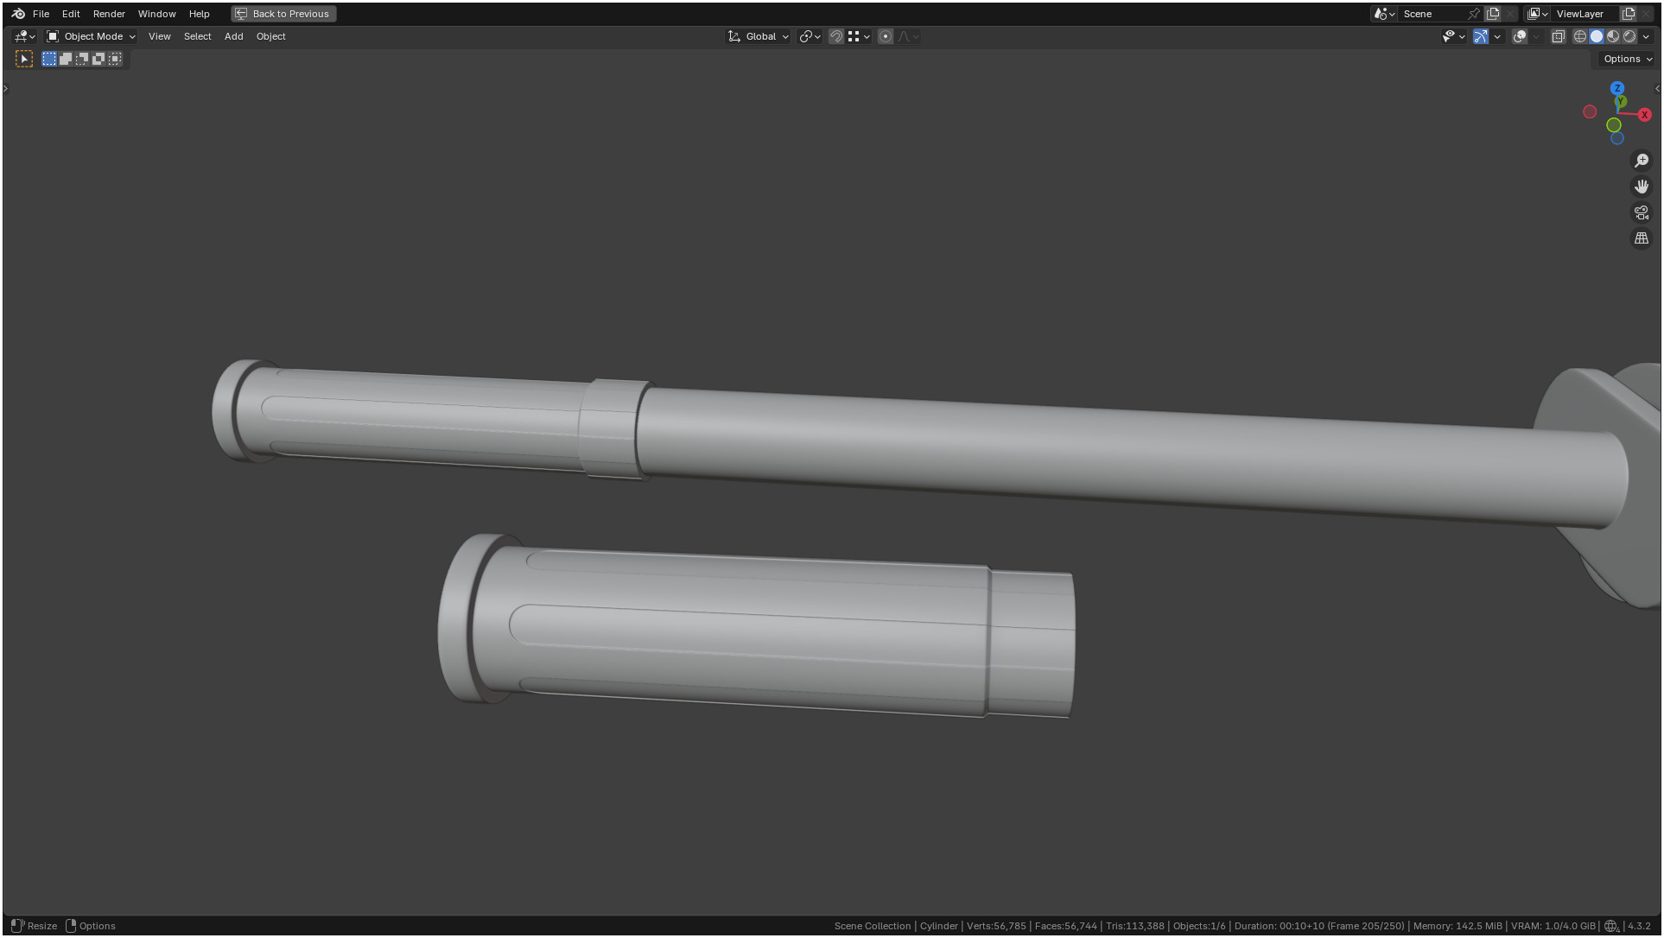1664x938 pixels.
Task: Click the Z axis on navigation gizmo
Action: coord(1617,88)
